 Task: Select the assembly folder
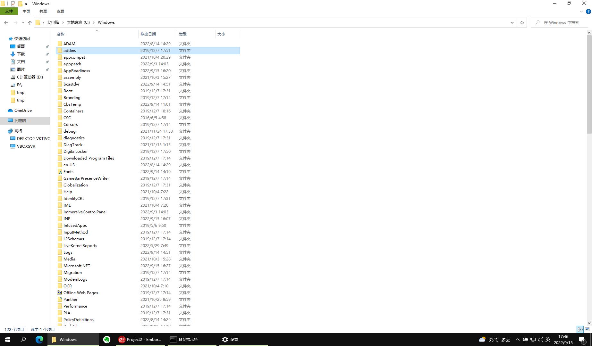coord(148,77)
